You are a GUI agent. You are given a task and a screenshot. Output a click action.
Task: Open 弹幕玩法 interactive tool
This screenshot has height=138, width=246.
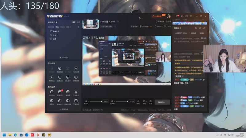pos(52,79)
